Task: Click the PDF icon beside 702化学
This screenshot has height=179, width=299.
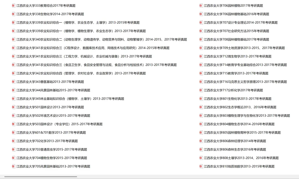Action: (13, 141)
